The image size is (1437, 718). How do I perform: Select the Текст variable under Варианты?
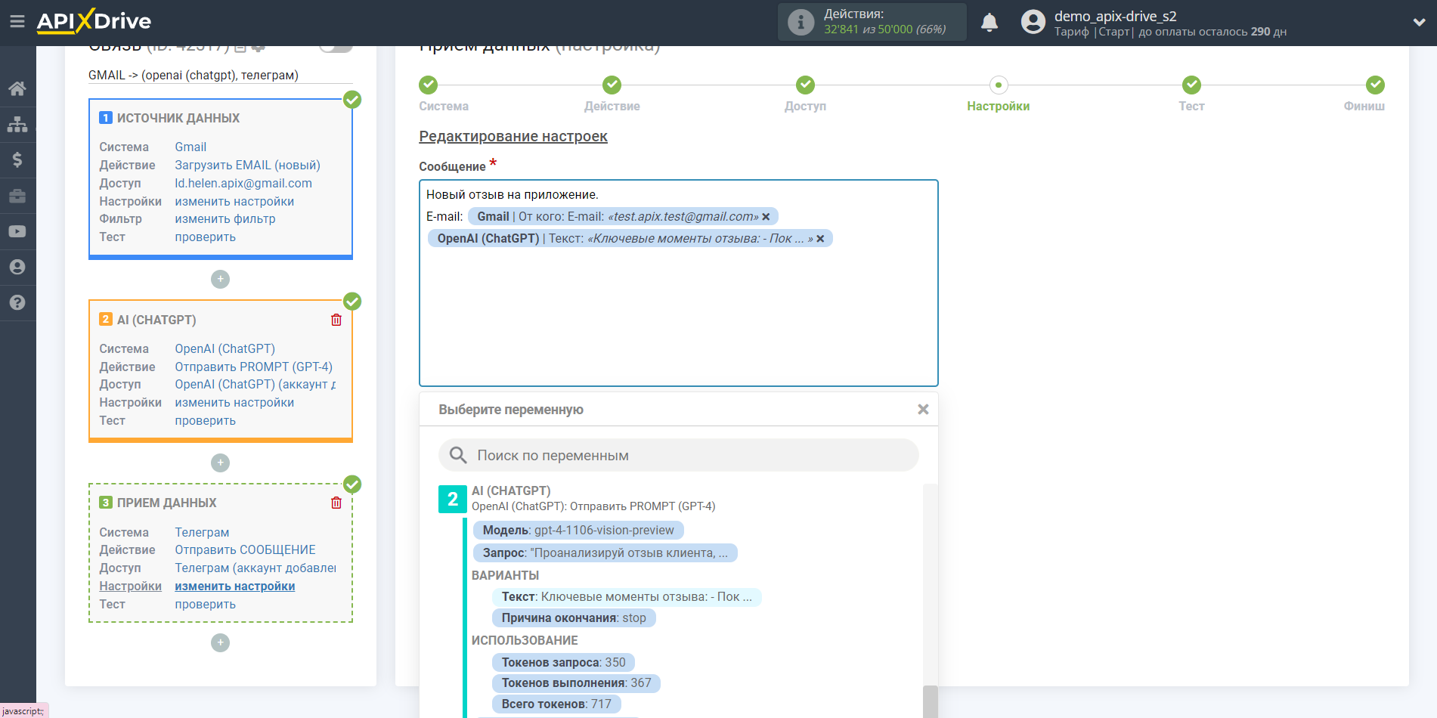(627, 597)
